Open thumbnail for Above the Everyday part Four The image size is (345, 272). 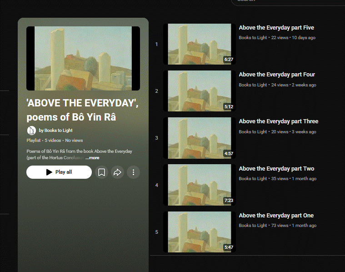tap(200, 91)
